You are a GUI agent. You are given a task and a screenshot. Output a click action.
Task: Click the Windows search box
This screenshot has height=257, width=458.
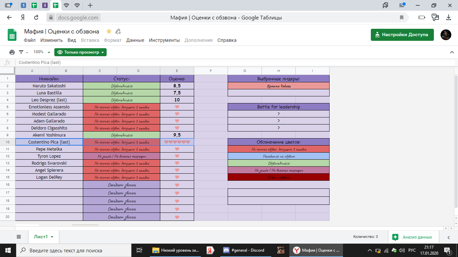(74, 250)
